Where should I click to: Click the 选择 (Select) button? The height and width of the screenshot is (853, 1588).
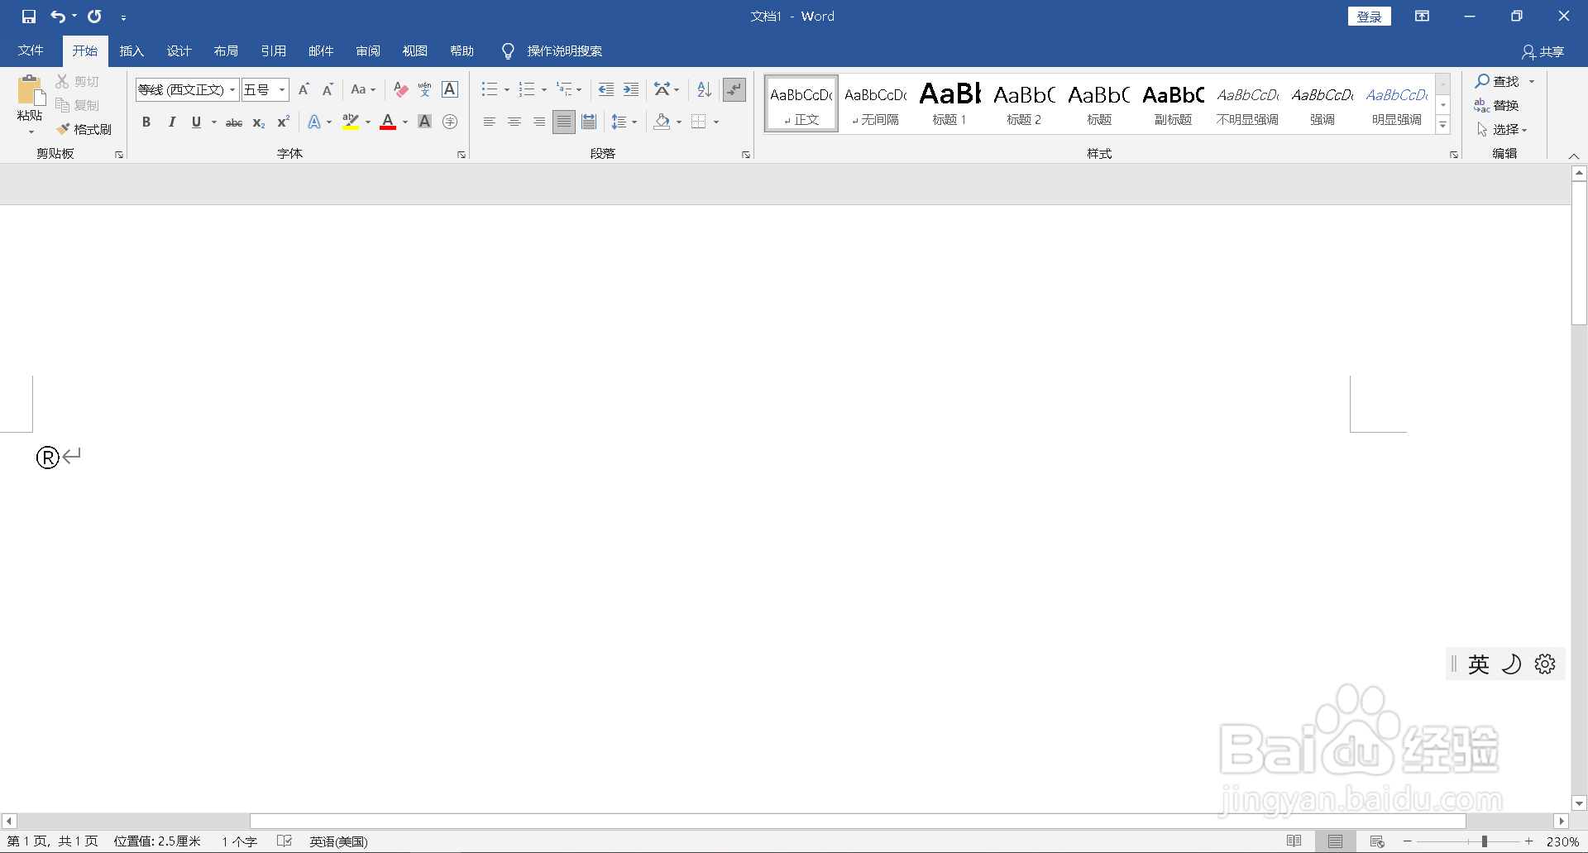[x=1501, y=129]
